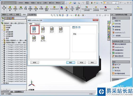The width and height of the screenshot is (133, 96).
Task: Switch to the Tutorial tab in dialog
Action: tap(37, 24)
